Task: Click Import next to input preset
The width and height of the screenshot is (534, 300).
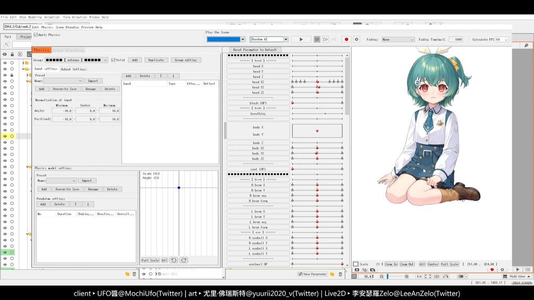Action: tap(92, 81)
